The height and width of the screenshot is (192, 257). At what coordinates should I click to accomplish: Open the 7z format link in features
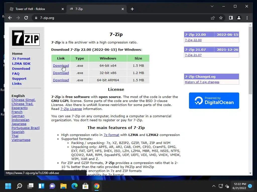point(111,135)
